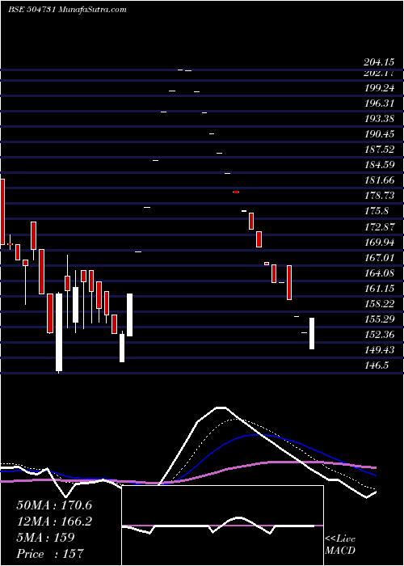The height and width of the screenshot is (566, 404).
Task: Select the 152.36 price axis label
Action: 379,334
